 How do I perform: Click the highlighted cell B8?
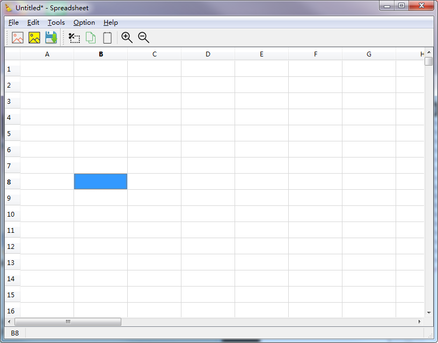click(100, 182)
